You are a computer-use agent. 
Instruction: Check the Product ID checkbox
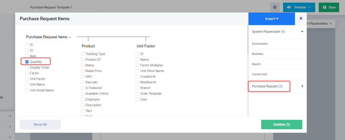83,60
